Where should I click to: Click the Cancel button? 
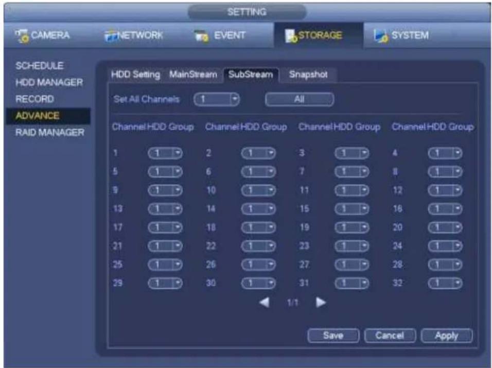coord(390,336)
